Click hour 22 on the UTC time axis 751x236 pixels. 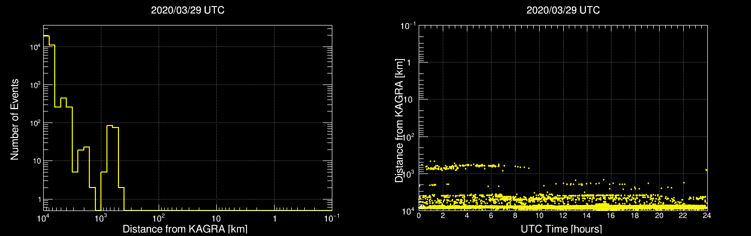pyautogui.click(x=683, y=216)
